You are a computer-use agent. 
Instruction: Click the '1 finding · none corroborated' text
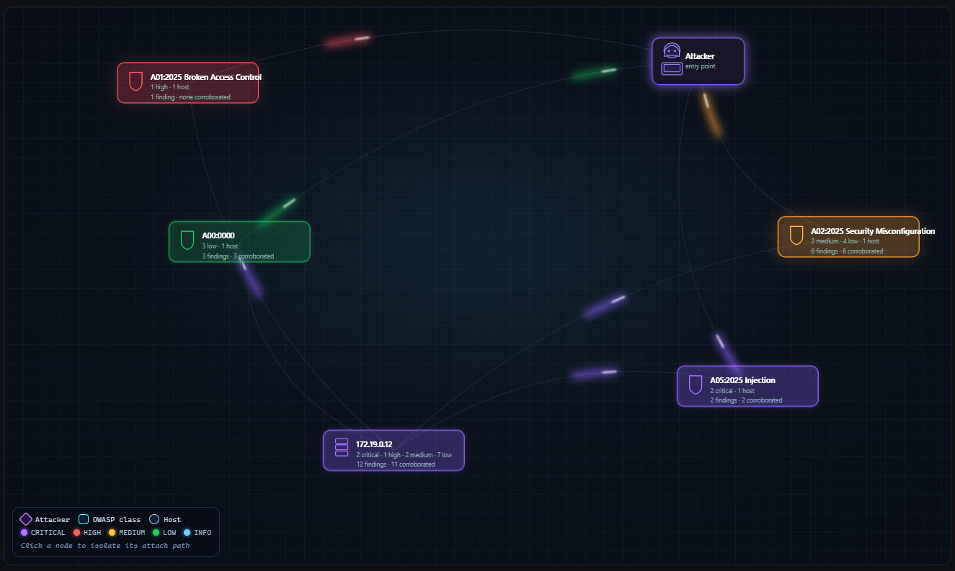tap(190, 96)
